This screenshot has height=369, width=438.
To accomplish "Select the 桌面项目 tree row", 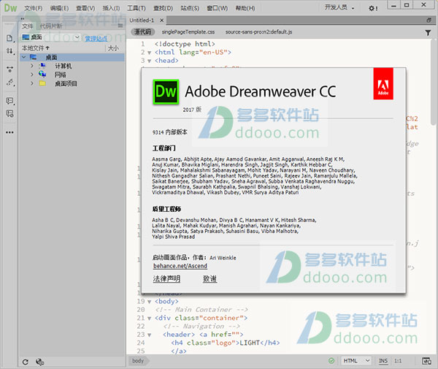I will pos(72,83).
